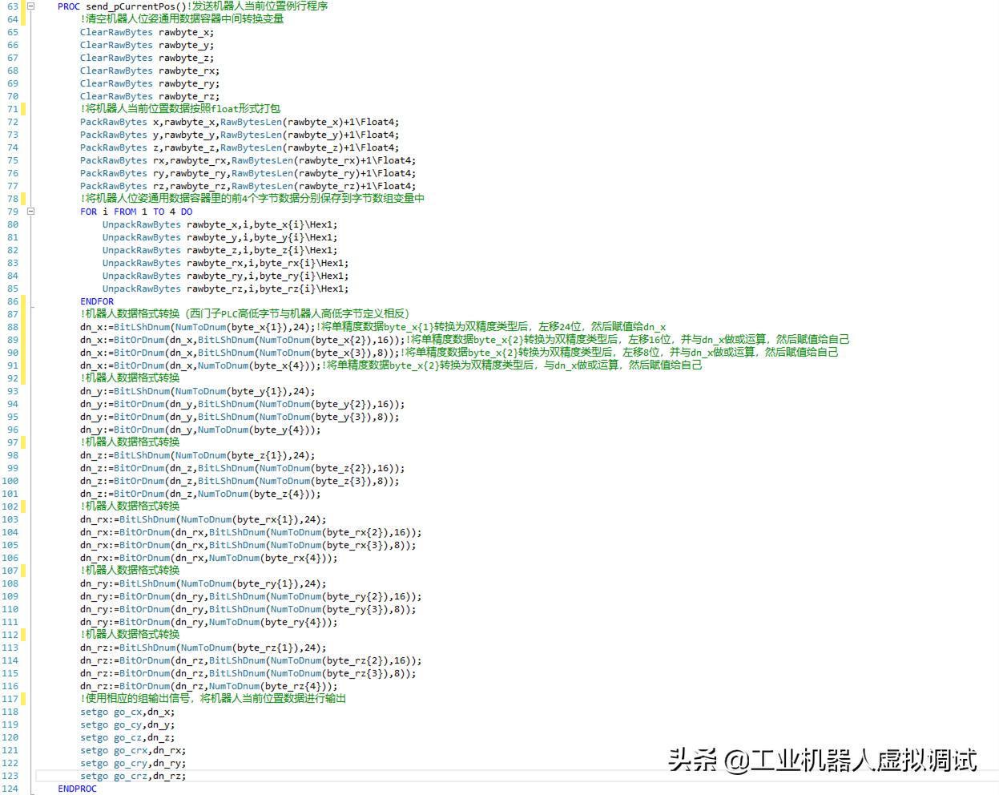Click the ENDFOR keyword
Image resolution: width=999 pixels, height=795 pixels.
(x=97, y=301)
